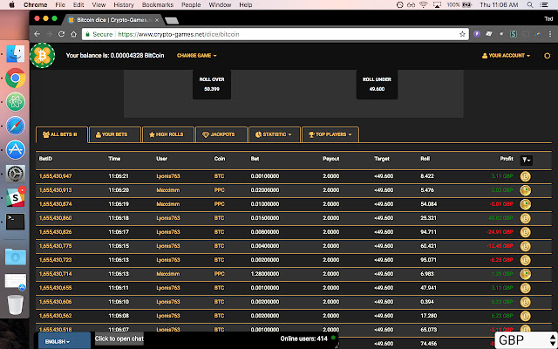The height and width of the screenshot is (349, 558).
Task: Open bet ID 1,655,430,947 link
Action: pos(56,176)
